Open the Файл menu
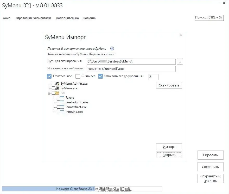This screenshot has width=229, height=194. [7, 18]
